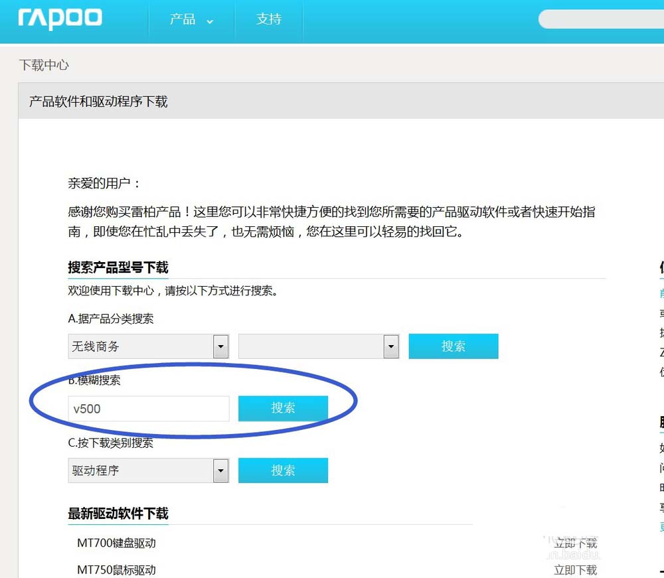Click 搜索 button beside 驱动程序
This screenshot has height=578, width=664.
click(283, 470)
